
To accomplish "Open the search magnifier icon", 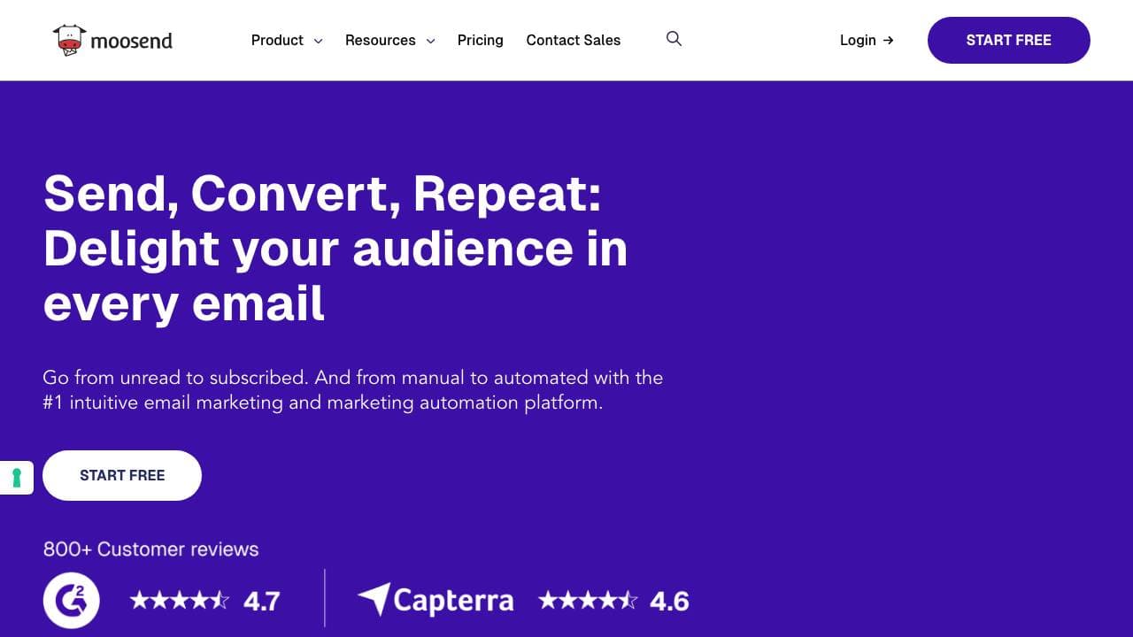I will [x=674, y=39].
